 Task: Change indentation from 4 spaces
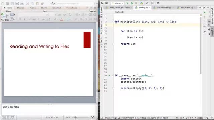[200, 118]
